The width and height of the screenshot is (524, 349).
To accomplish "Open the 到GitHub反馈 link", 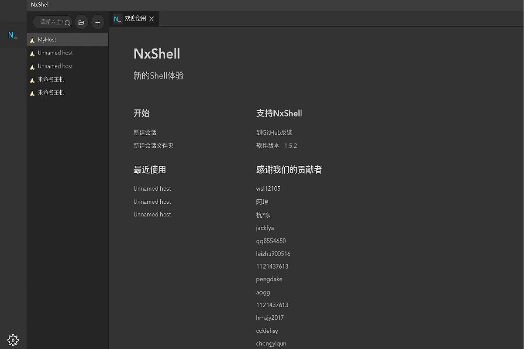I will tap(274, 133).
